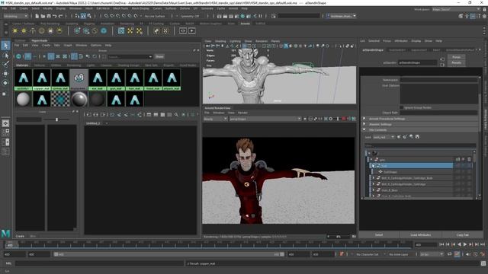
Task: Switch to the Textures tab in Hypershade
Action: tap(40, 65)
